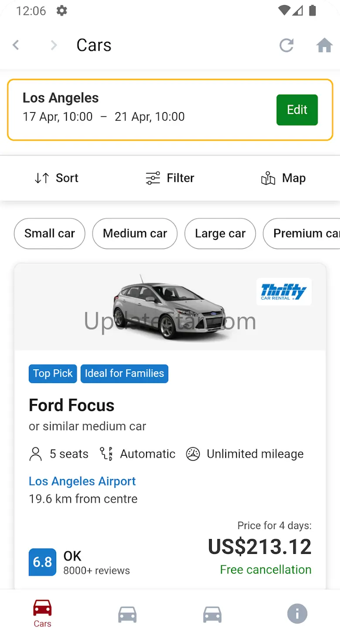
Task: Open the Filter options
Action: click(x=170, y=178)
